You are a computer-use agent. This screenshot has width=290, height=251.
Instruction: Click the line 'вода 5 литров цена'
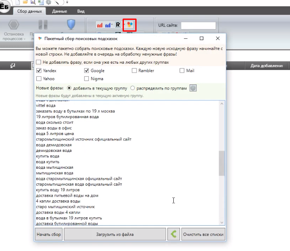[55, 134]
